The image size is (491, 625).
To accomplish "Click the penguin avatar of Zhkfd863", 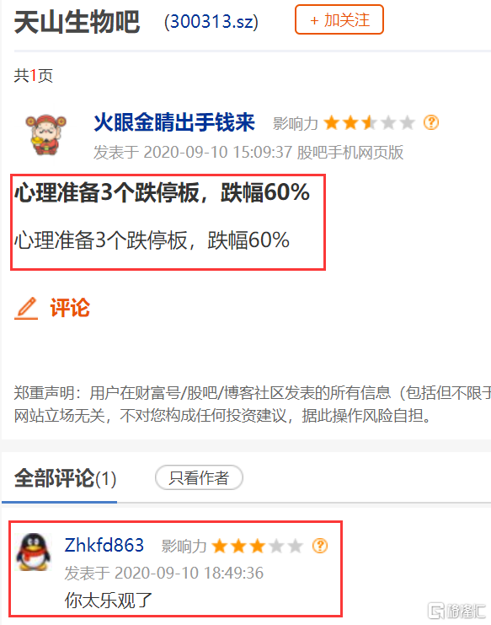I will (34, 552).
